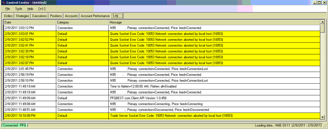
Task: Go to the Accounts tab
Action: click(71, 16)
